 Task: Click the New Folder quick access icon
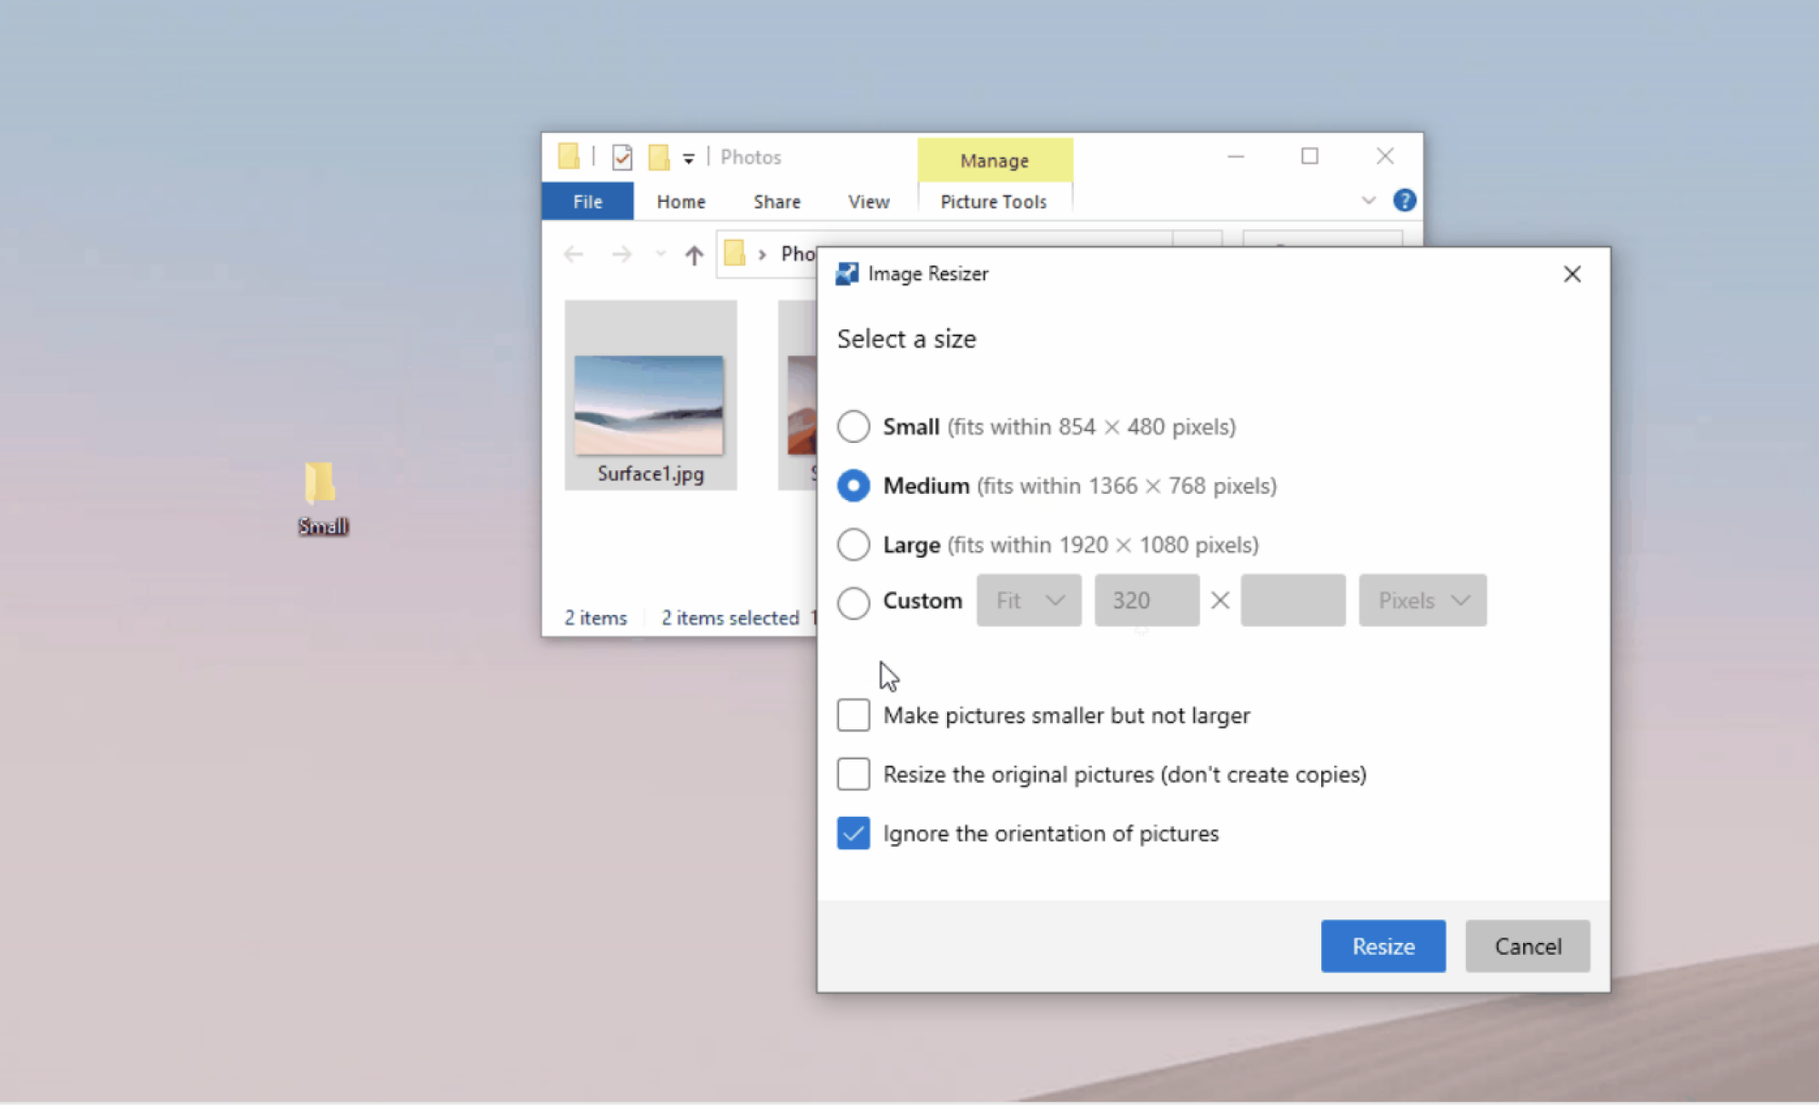point(657,156)
